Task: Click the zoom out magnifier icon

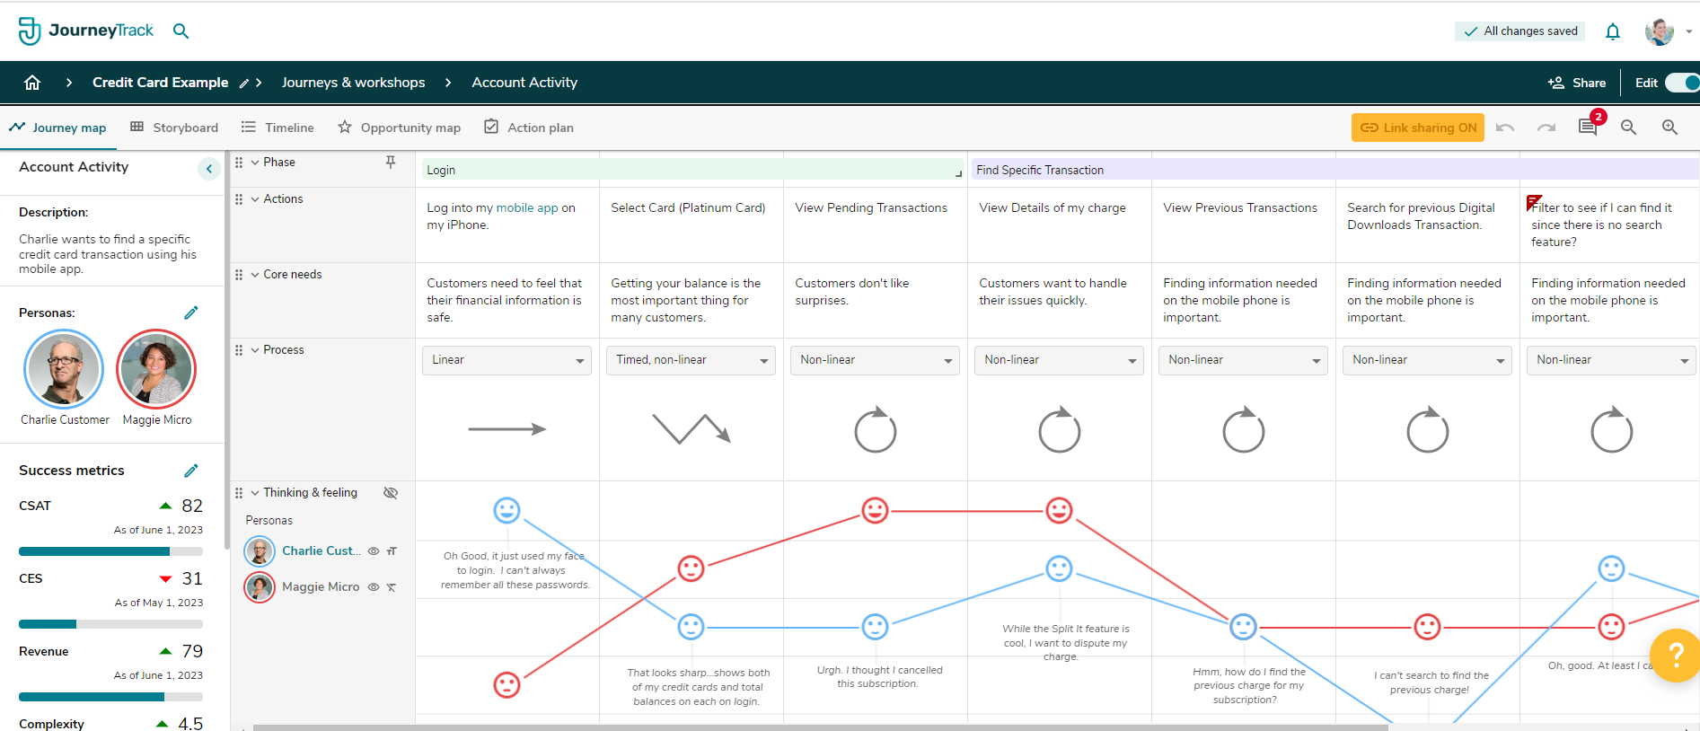Action: point(1628,128)
